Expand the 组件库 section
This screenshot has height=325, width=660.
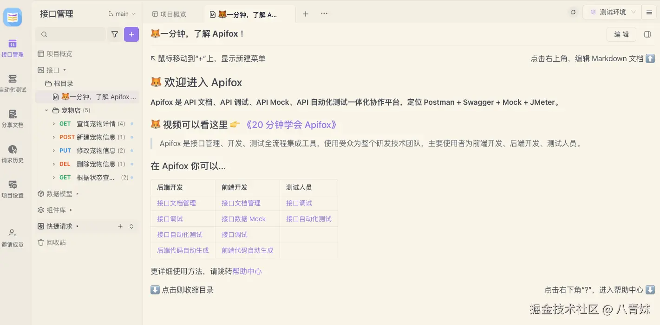coord(71,210)
